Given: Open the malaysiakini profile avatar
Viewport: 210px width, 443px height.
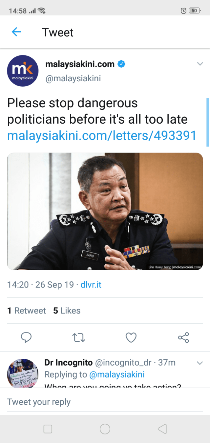Looking at the screenshot, I should tap(23, 71).
